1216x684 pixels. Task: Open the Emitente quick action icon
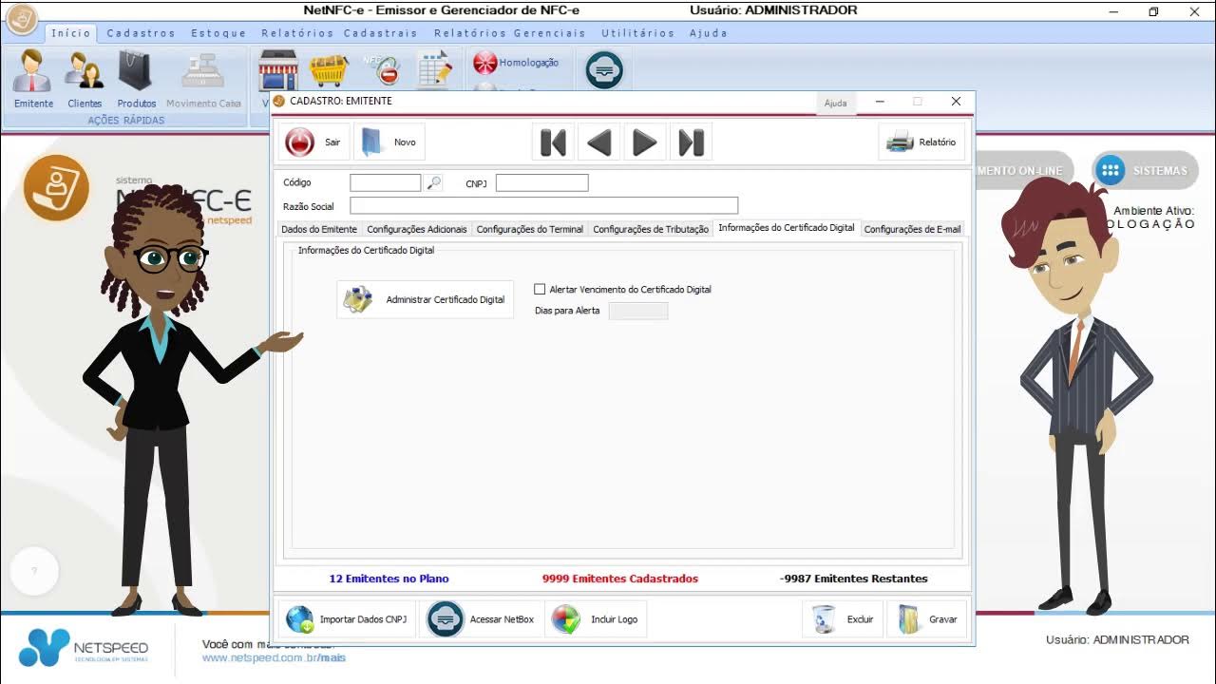click(33, 79)
